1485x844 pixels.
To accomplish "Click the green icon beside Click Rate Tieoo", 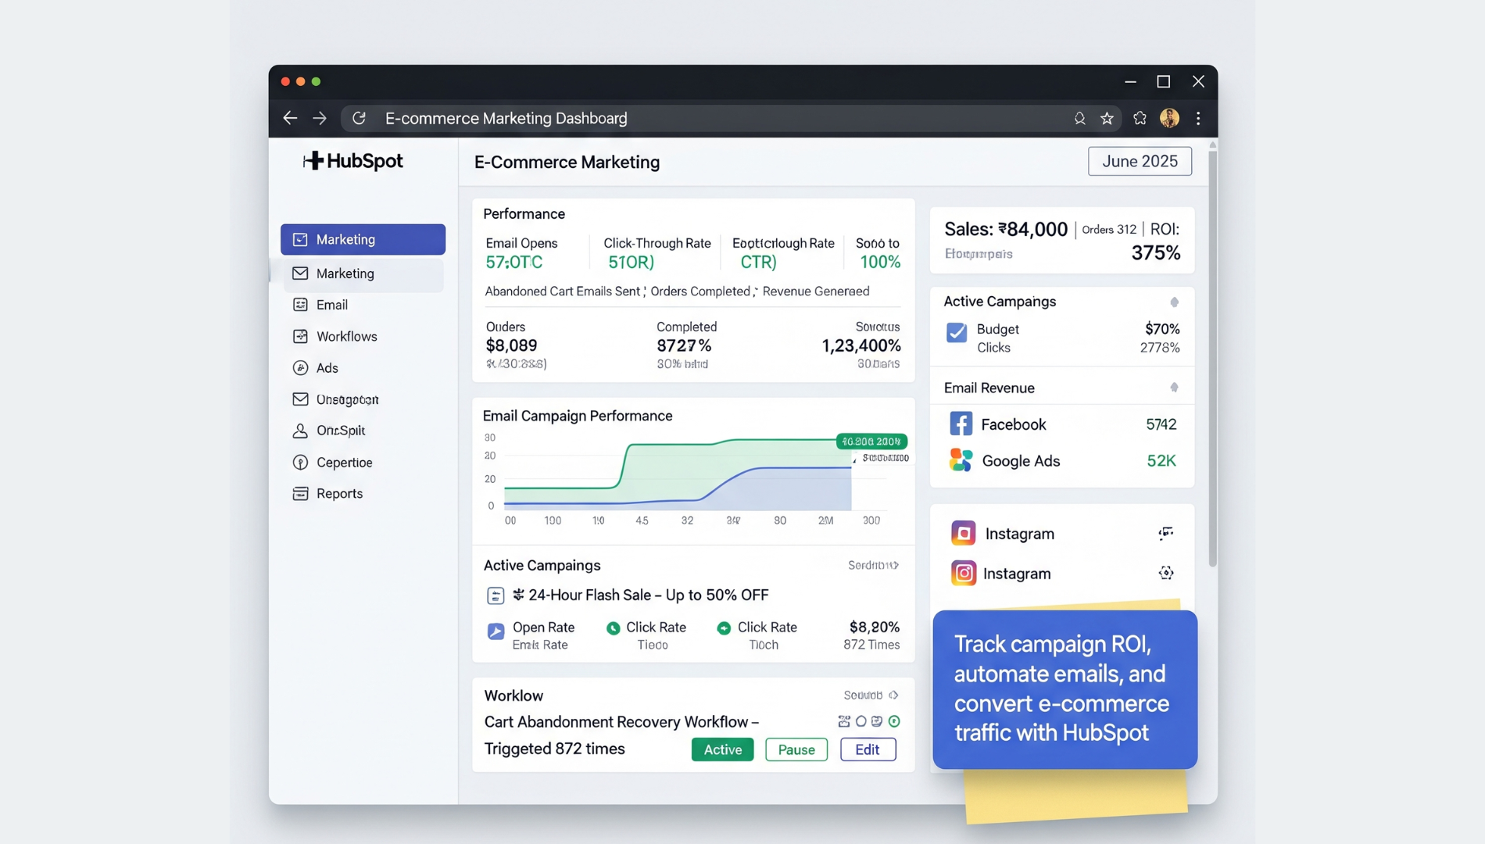I will [x=614, y=628].
